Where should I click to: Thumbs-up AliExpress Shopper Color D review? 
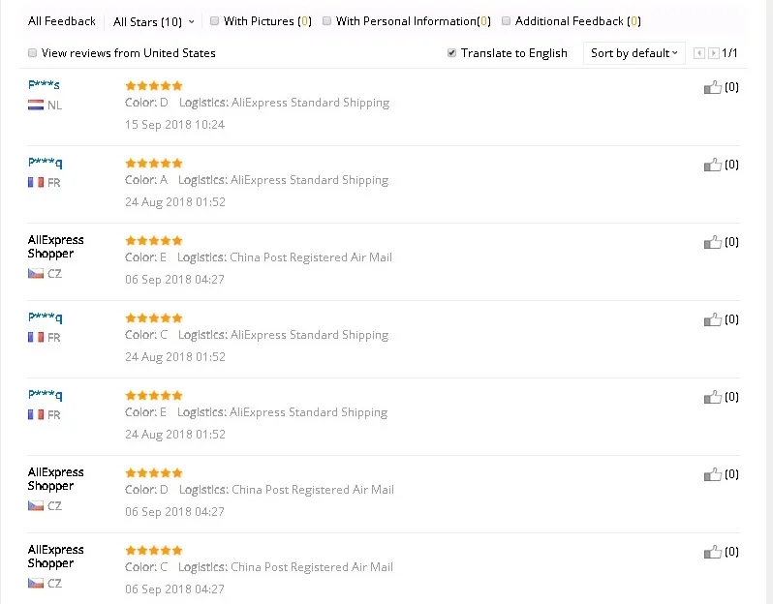pos(713,474)
